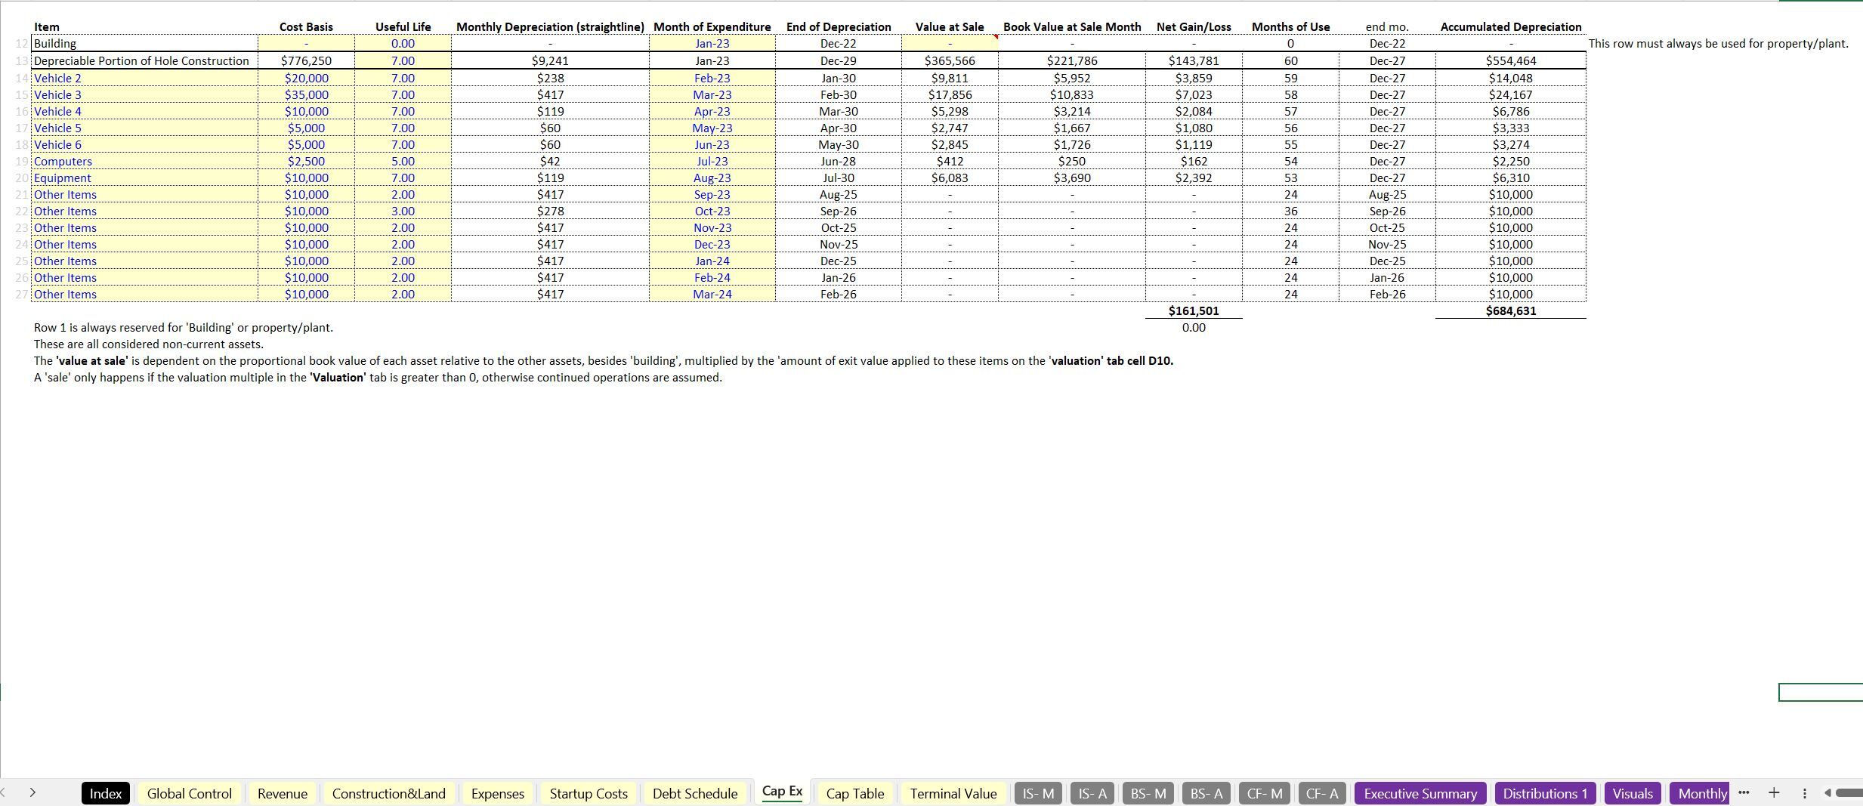This screenshot has width=1863, height=806.
Task: Click the vertical dots tab-bar handle
Action: click(x=1805, y=793)
